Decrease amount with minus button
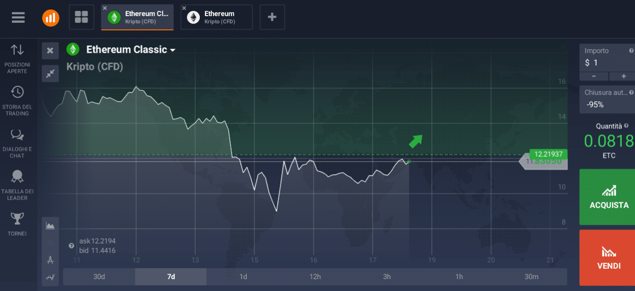Image resolution: width=635 pixels, height=291 pixels. [594, 76]
